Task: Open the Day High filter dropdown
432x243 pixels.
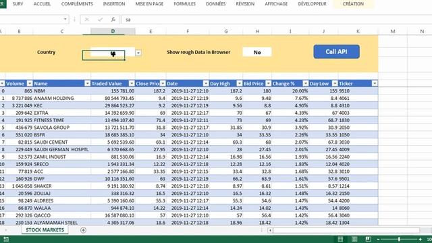Action: (240, 84)
